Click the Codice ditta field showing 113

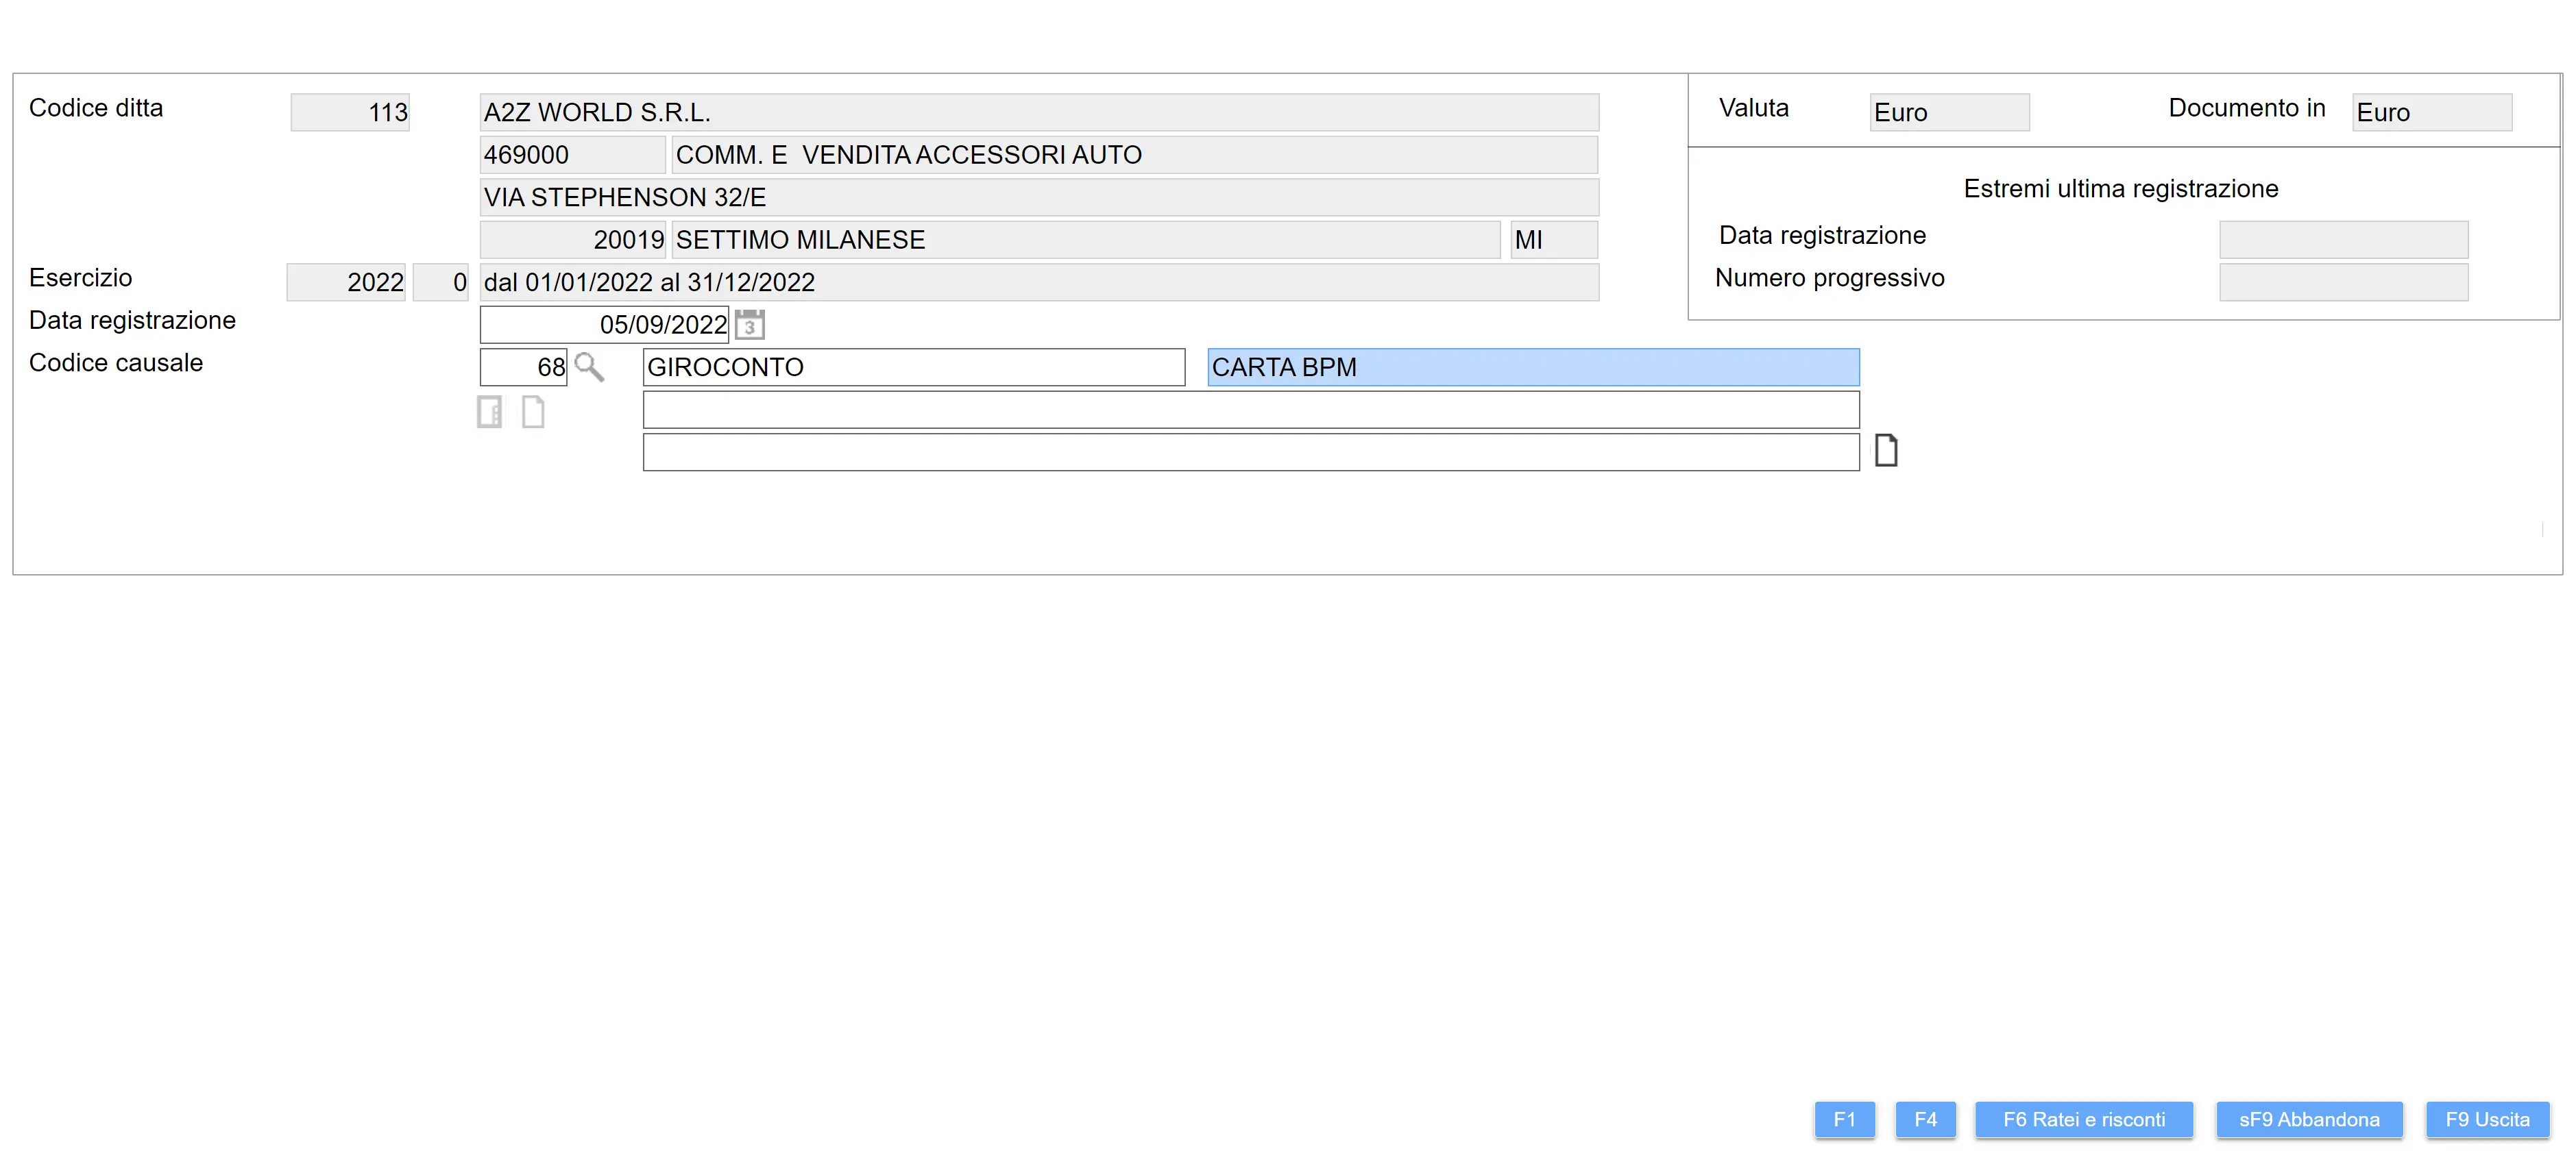click(350, 113)
